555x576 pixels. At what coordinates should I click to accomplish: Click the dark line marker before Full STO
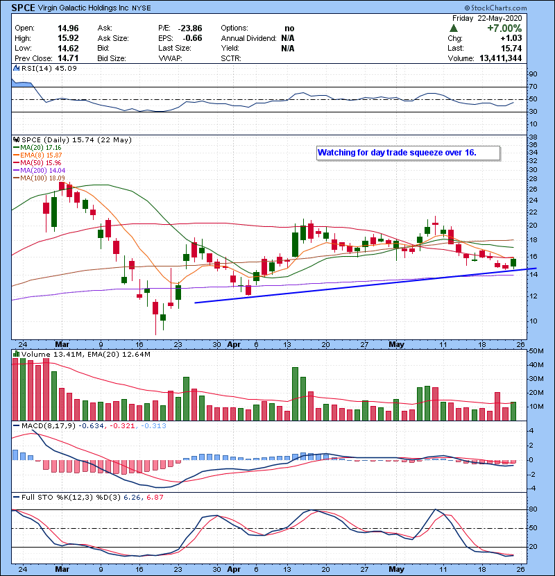tap(17, 498)
